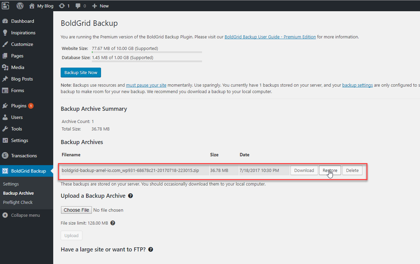This screenshot has height=264, width=420.
Task: Delete the listed backup archive
Action: pos(352,170)
